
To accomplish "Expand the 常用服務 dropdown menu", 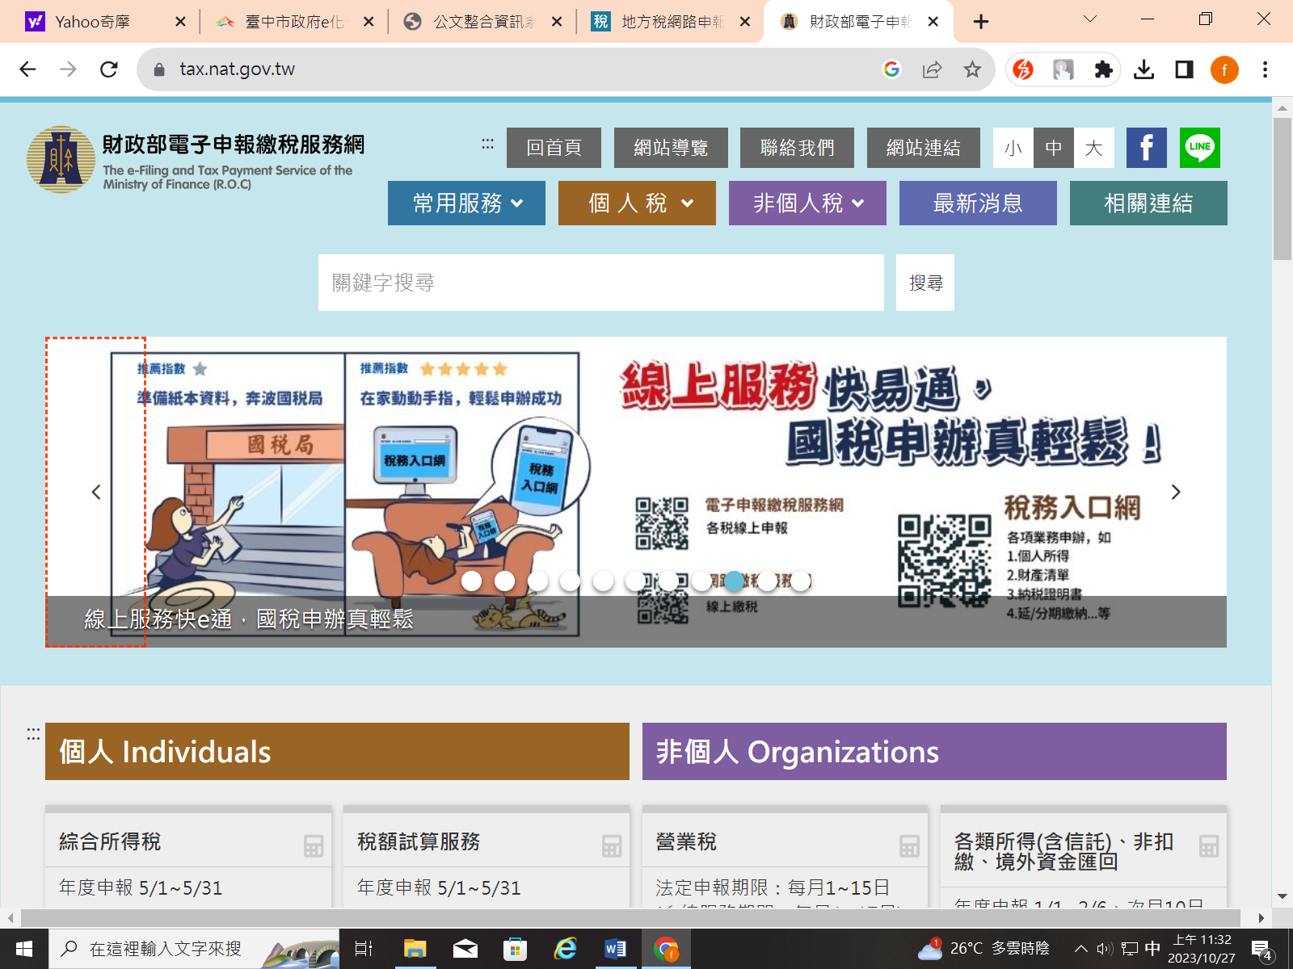I will coord(466,203).
